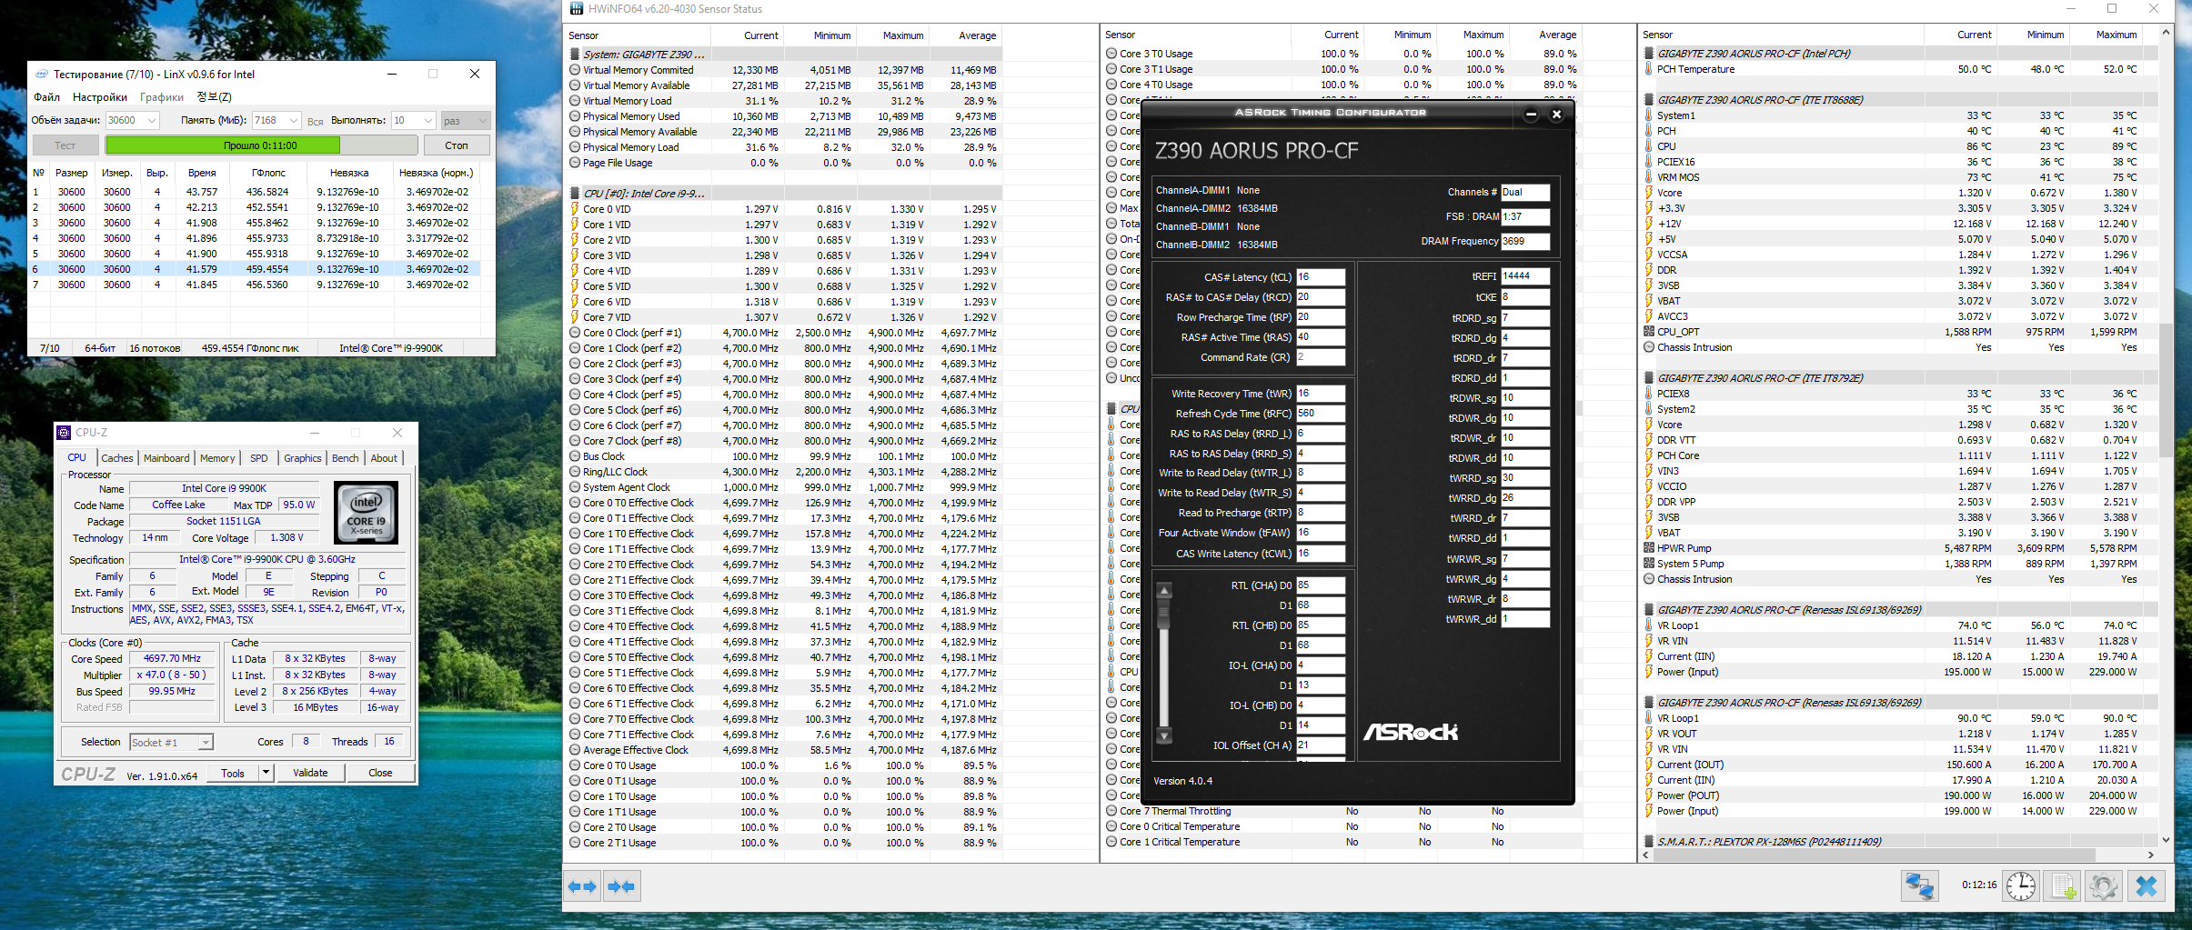Click the fan icon next to System 5 Pump
The height and width of the screenshot is (930, 2192).
click(x=1649, y=564)
